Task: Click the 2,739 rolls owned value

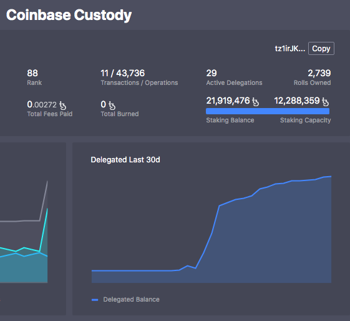Action: 319,73
